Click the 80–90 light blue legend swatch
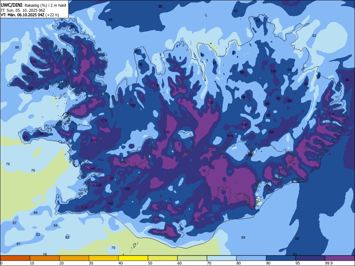This screenshot has height=266, width=355. (251, 258)
